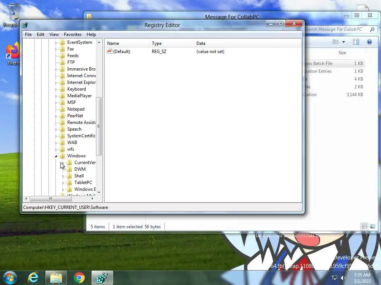This screenshot has width=381, height=285.
Task: Select the Feeds key folder icon
Action: 63,56
